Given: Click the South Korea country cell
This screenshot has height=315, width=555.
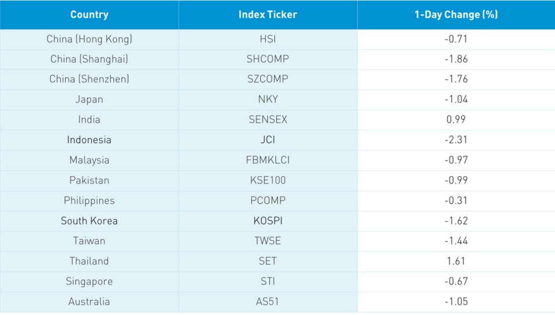Looking at the screenshot, I should 89,221.
